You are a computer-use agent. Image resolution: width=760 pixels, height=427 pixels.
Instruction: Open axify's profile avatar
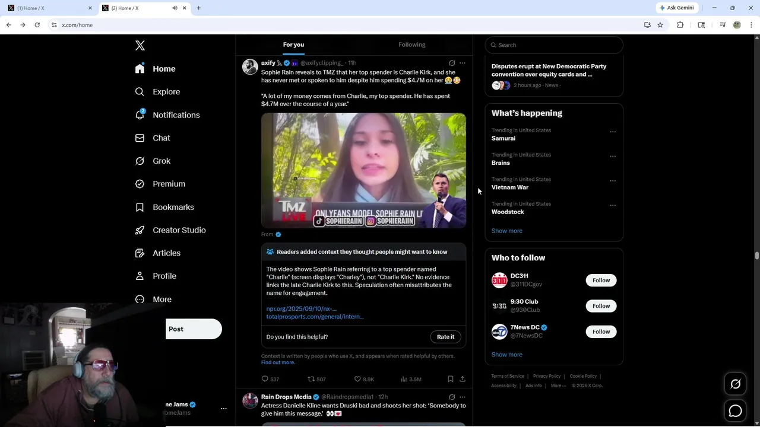pos(250,66)
